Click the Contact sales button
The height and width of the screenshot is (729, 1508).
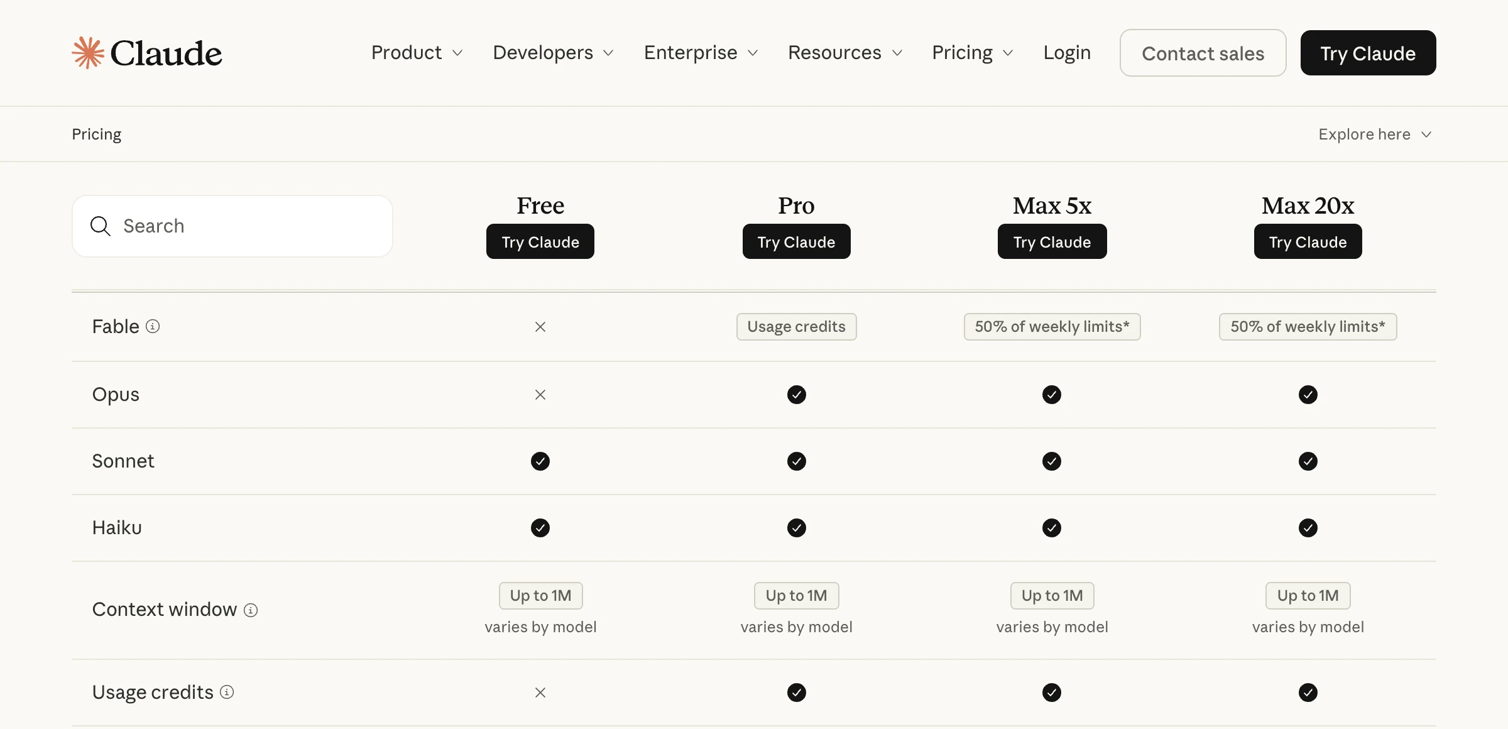coord(1203,53)
